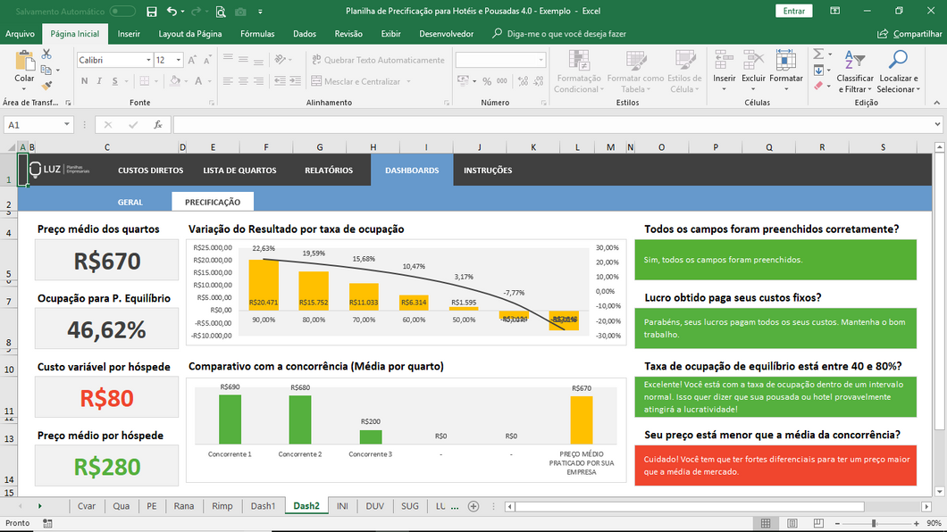Click the add new sheet plus icon
The width and height of the screenshot is (947, 532).
pyautogui.click(x=473, y=506)
